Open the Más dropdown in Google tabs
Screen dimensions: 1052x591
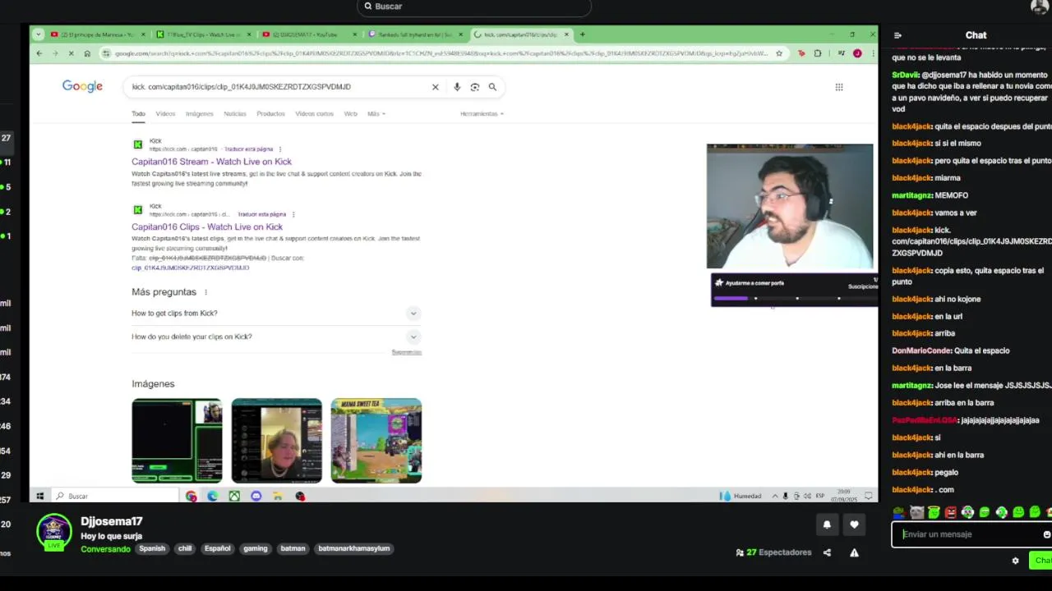pos(376,114)
